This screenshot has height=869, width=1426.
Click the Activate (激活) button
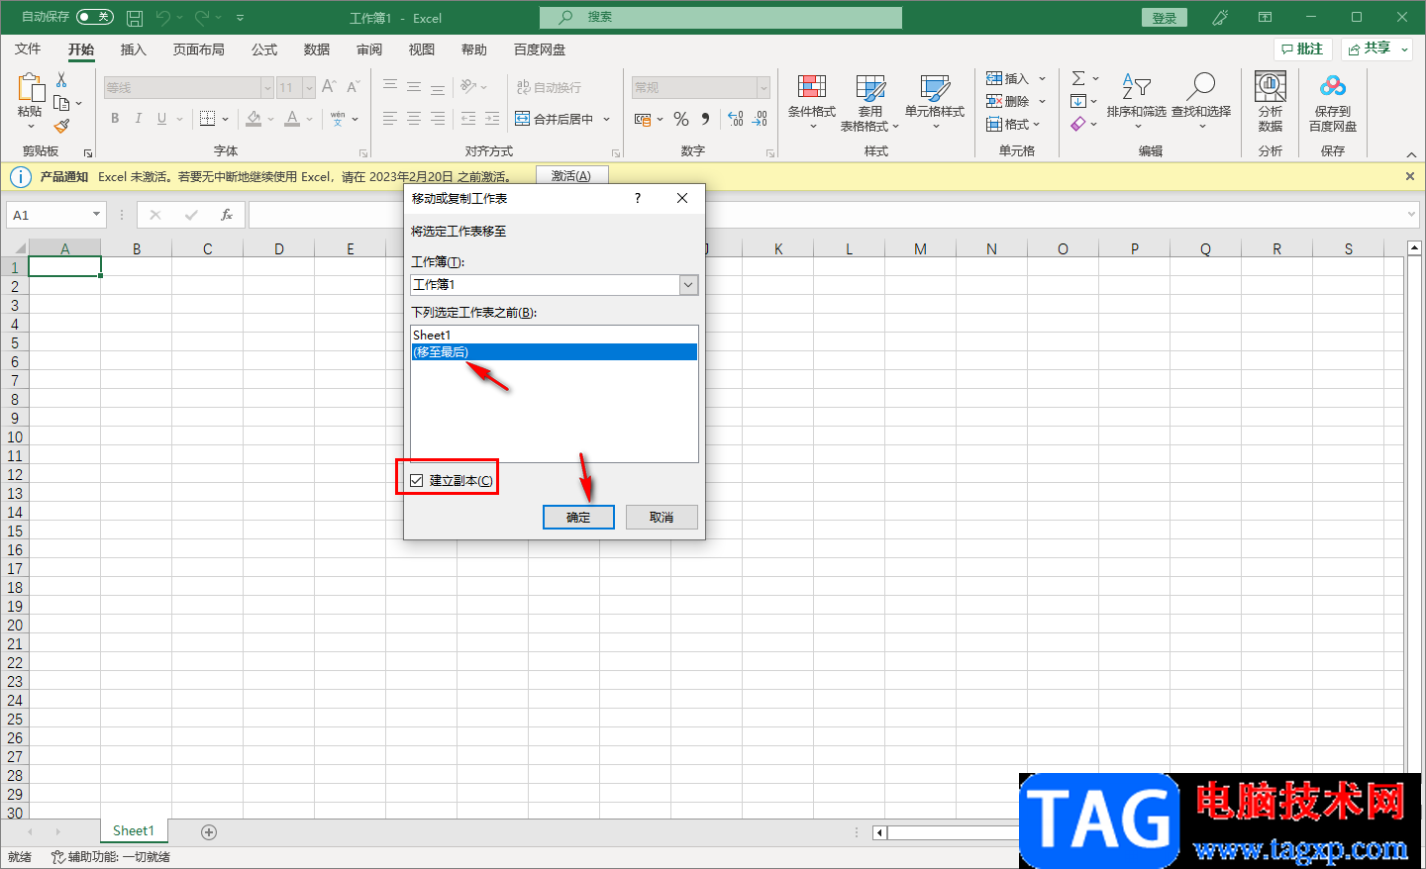click(x=571, y=176)
